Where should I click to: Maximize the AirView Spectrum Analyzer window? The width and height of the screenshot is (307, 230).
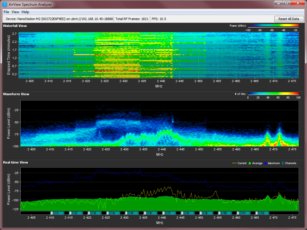(287, 3)
